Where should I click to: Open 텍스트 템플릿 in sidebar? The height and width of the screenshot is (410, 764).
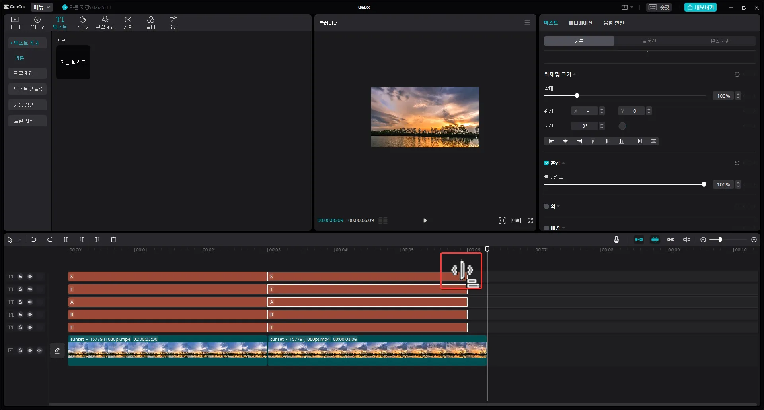click(27, 89)
